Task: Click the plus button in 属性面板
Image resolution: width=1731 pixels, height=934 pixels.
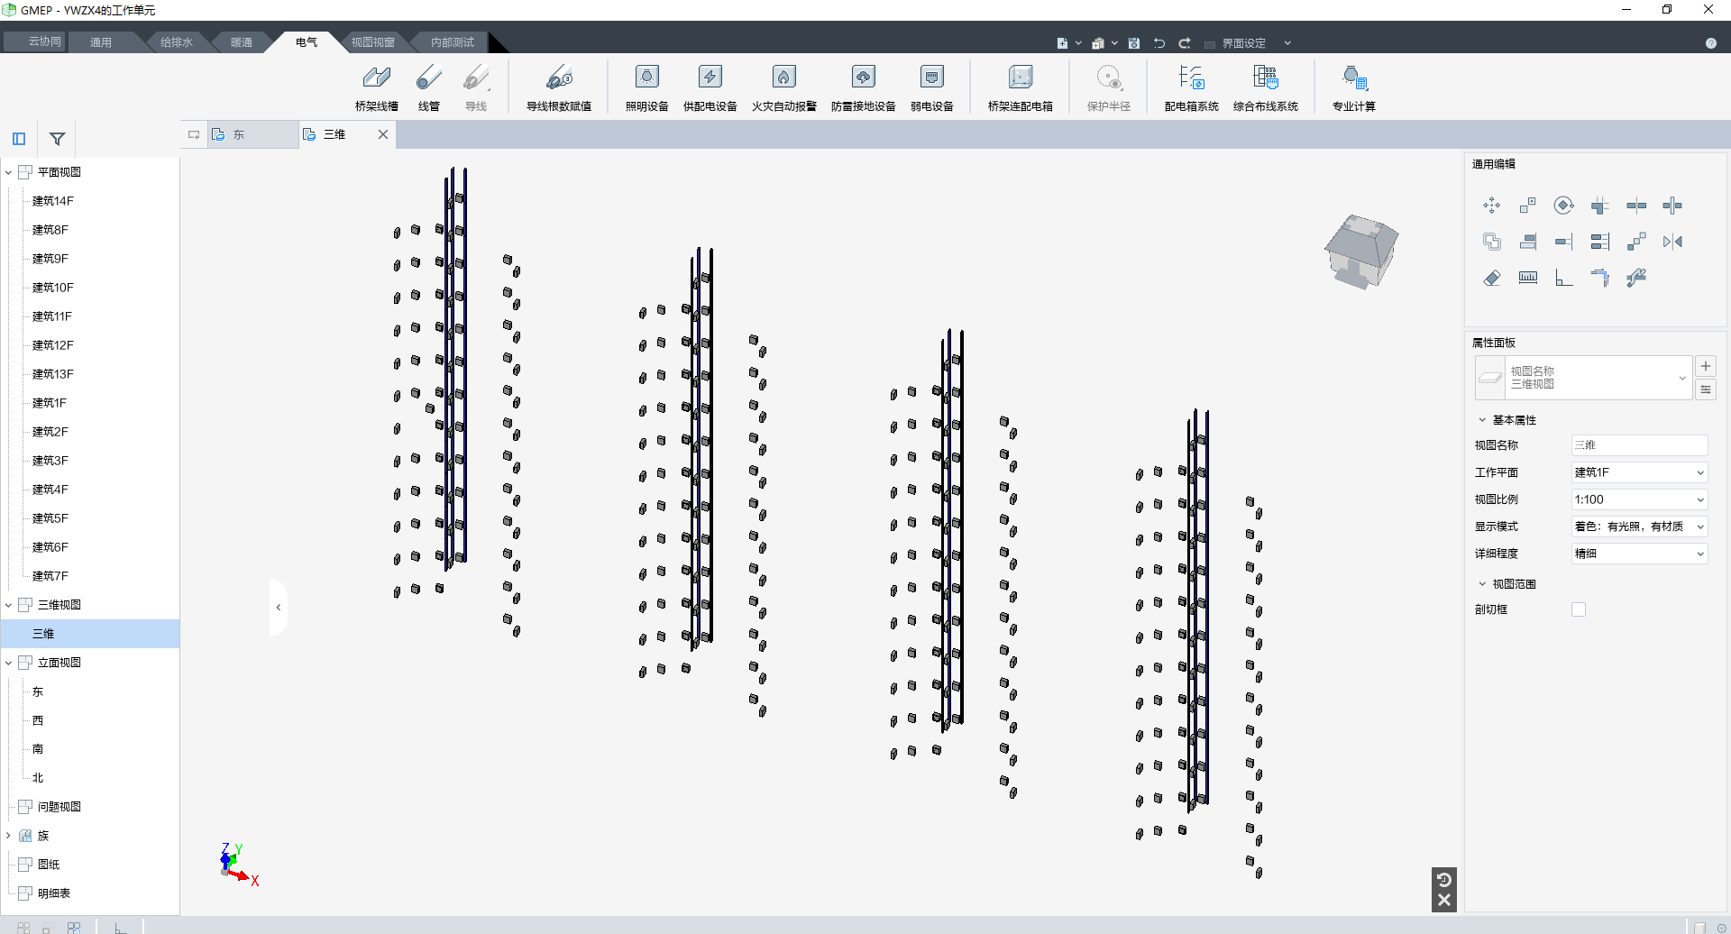Action: (x=1705, y=366)
